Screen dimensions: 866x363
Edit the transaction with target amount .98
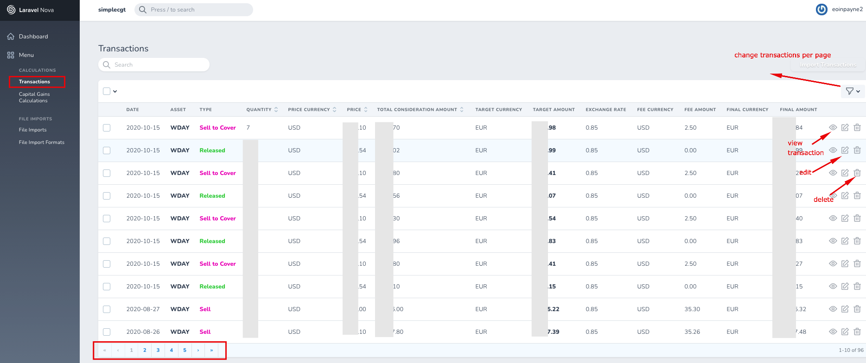[845, 128]
